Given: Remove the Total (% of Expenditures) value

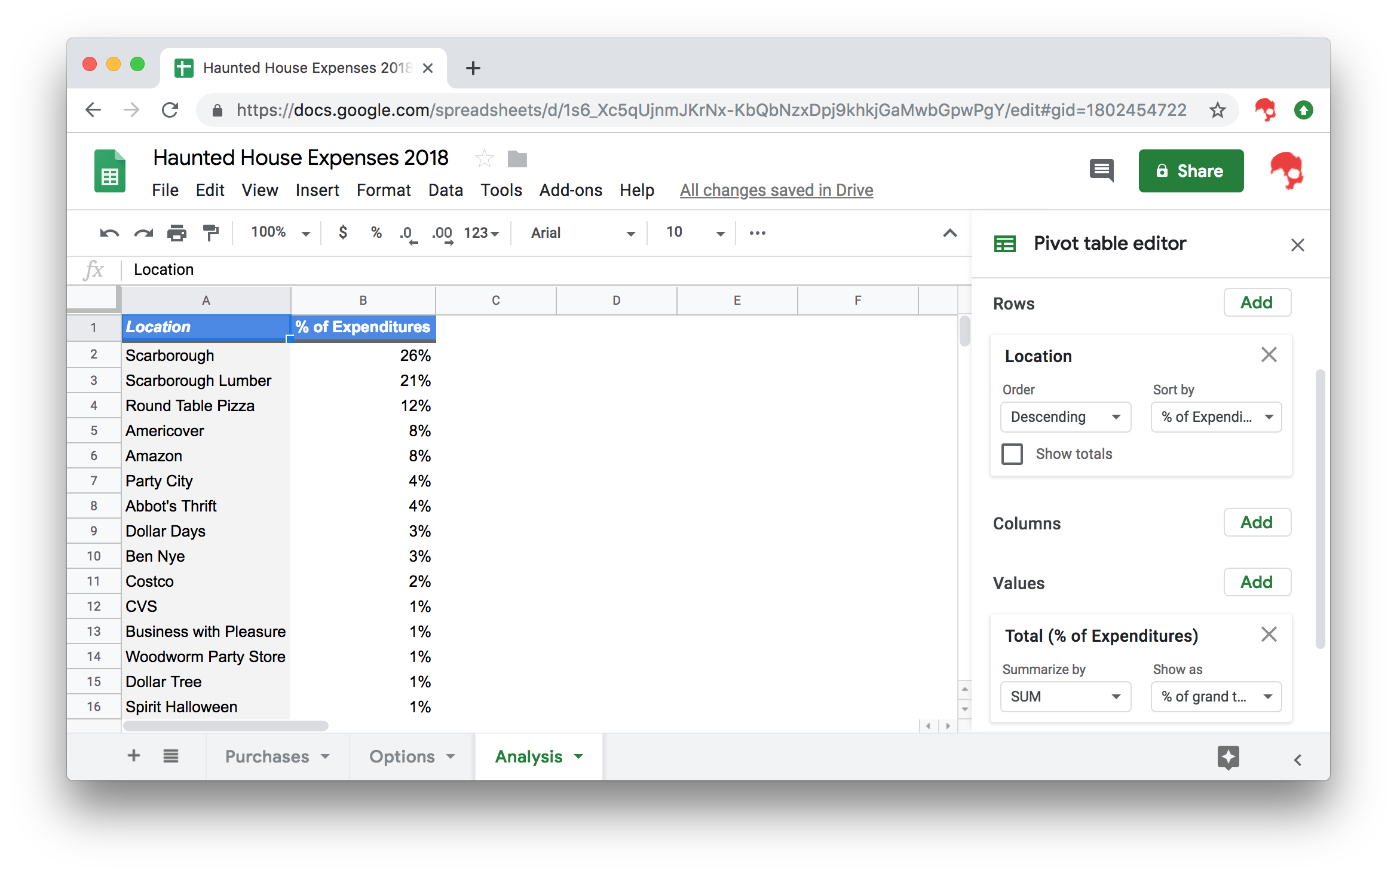Looking at the screenshot, I should point(1269,635).
